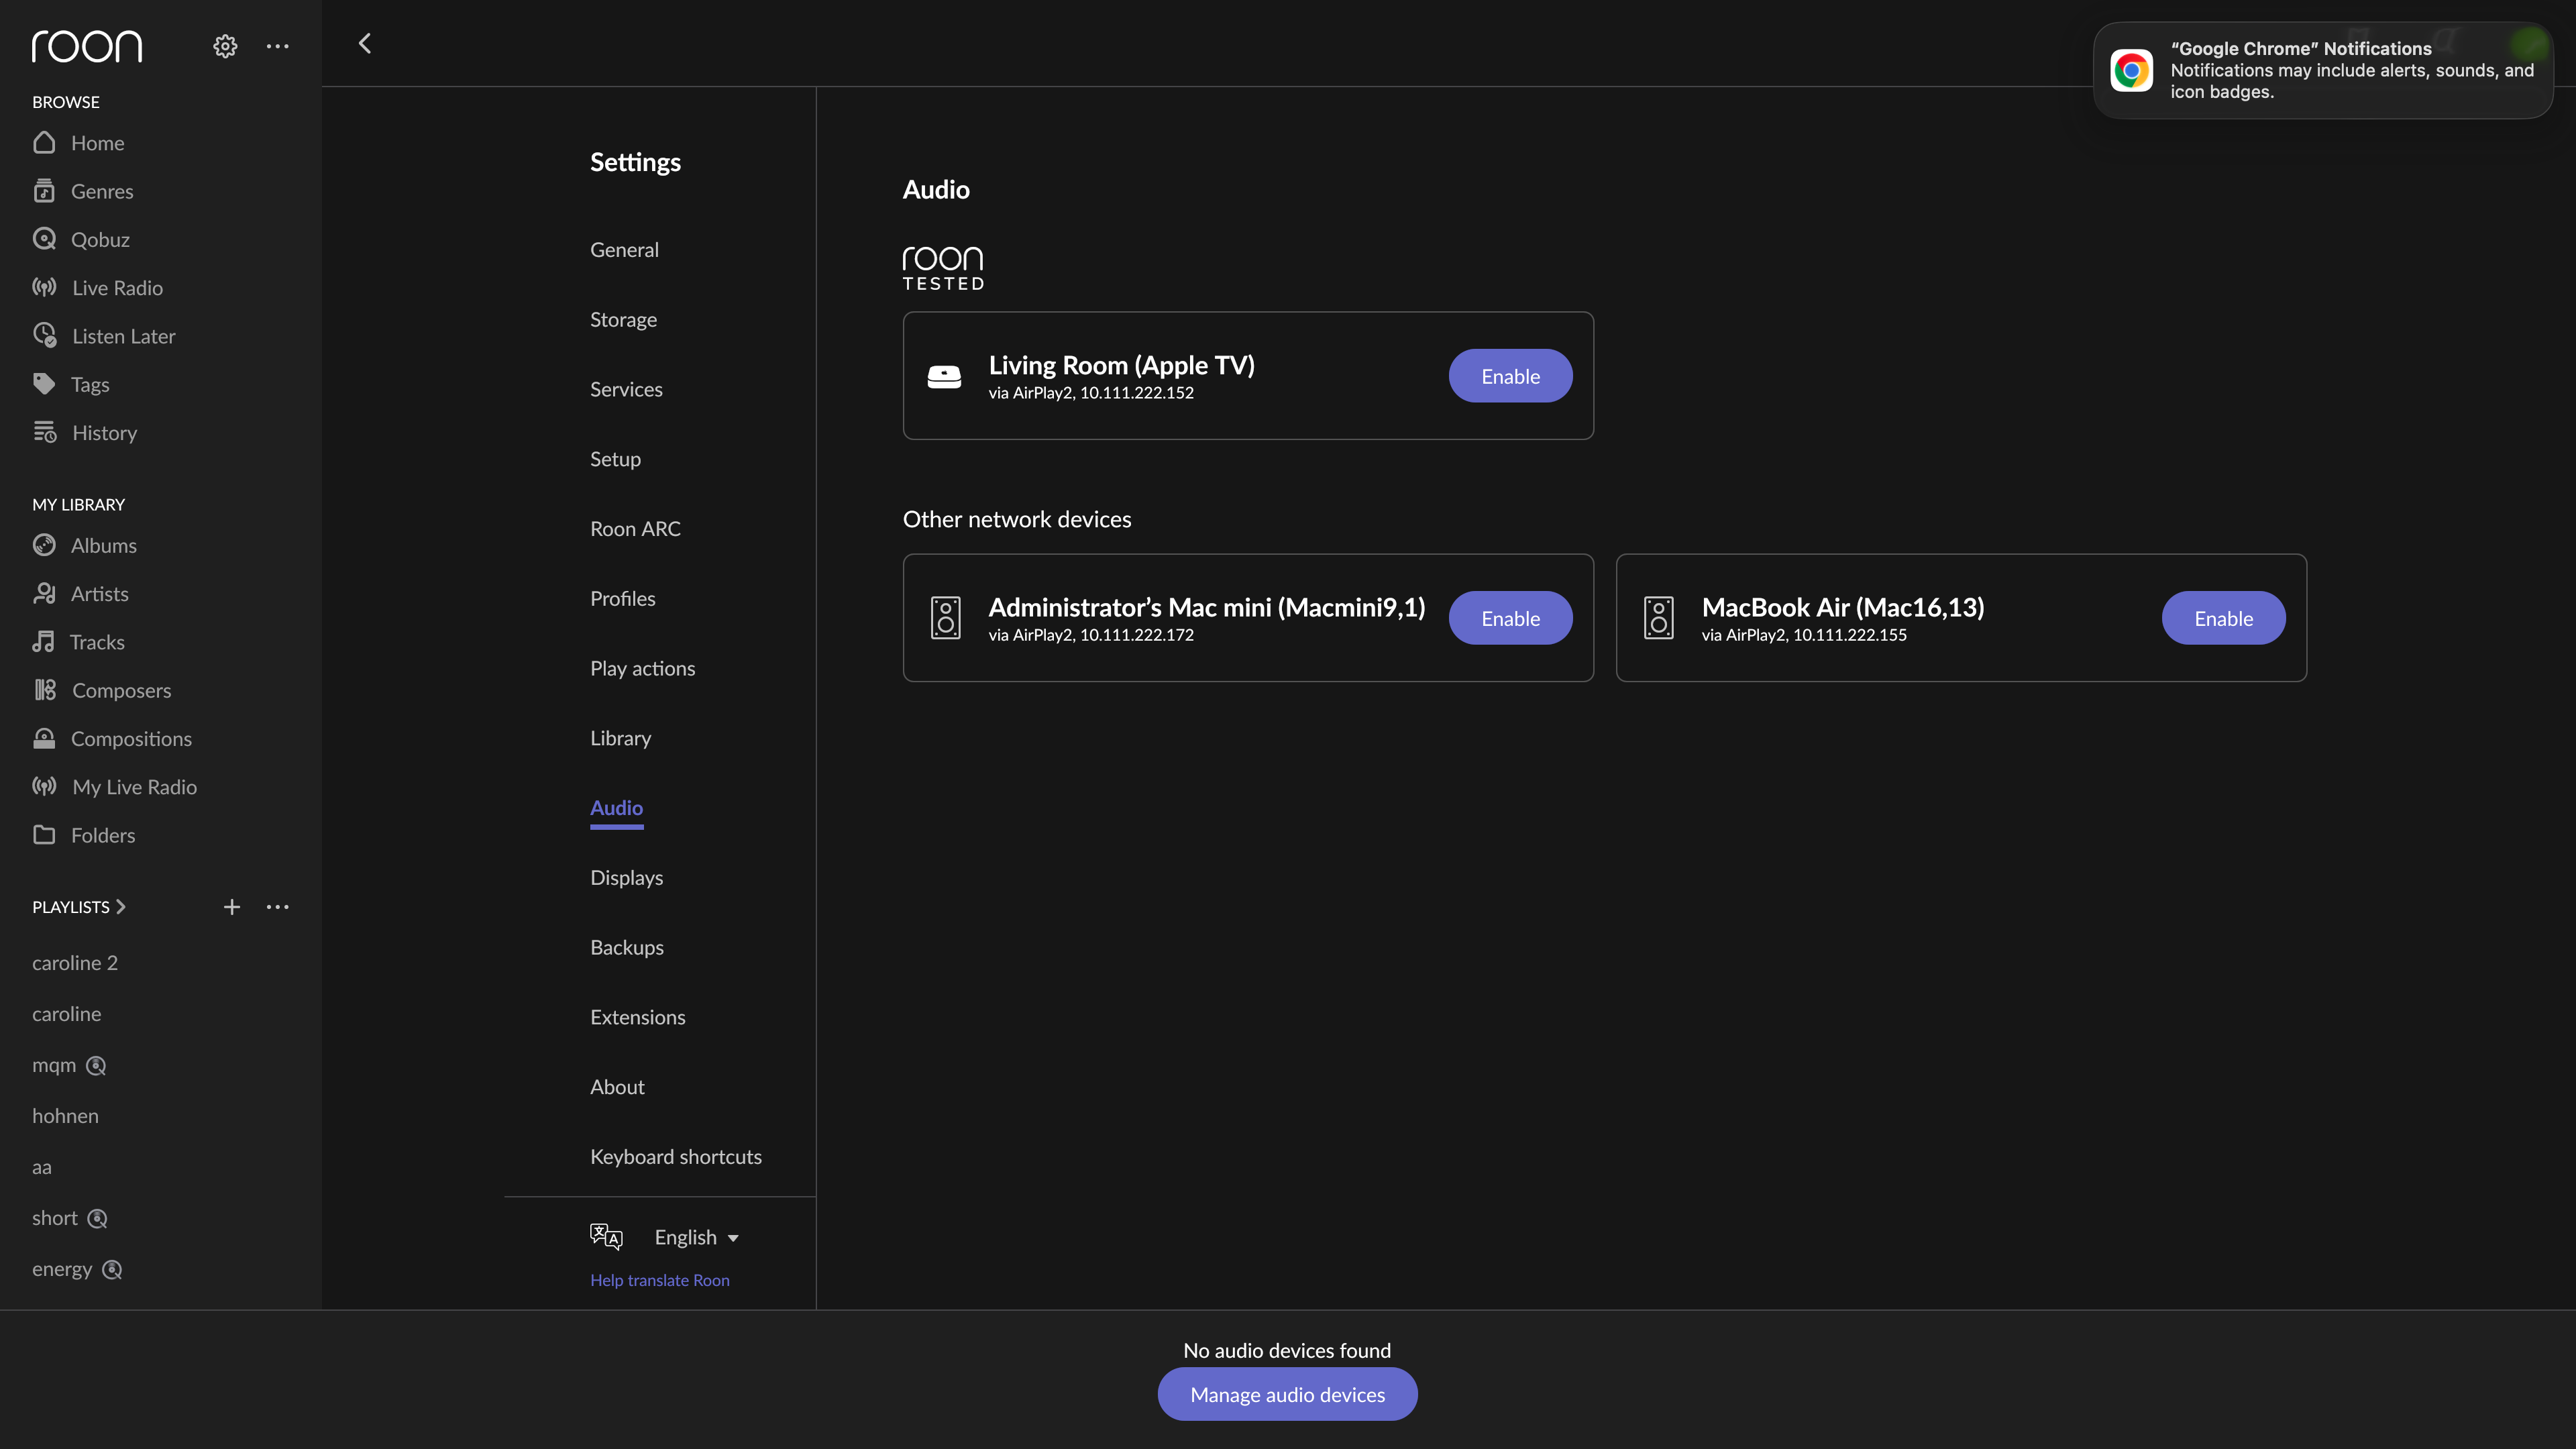Screen dimensions: 2576x1449
Task: Open Play actions settings
Action: pyautogui.click(x=642, y=668)
